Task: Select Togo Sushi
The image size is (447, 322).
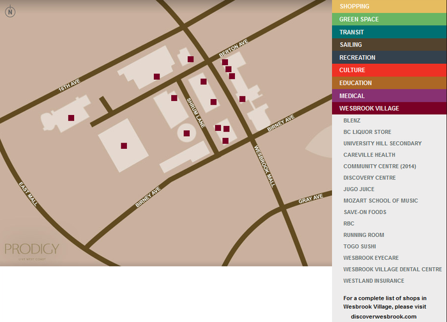Action: [360, 246]
